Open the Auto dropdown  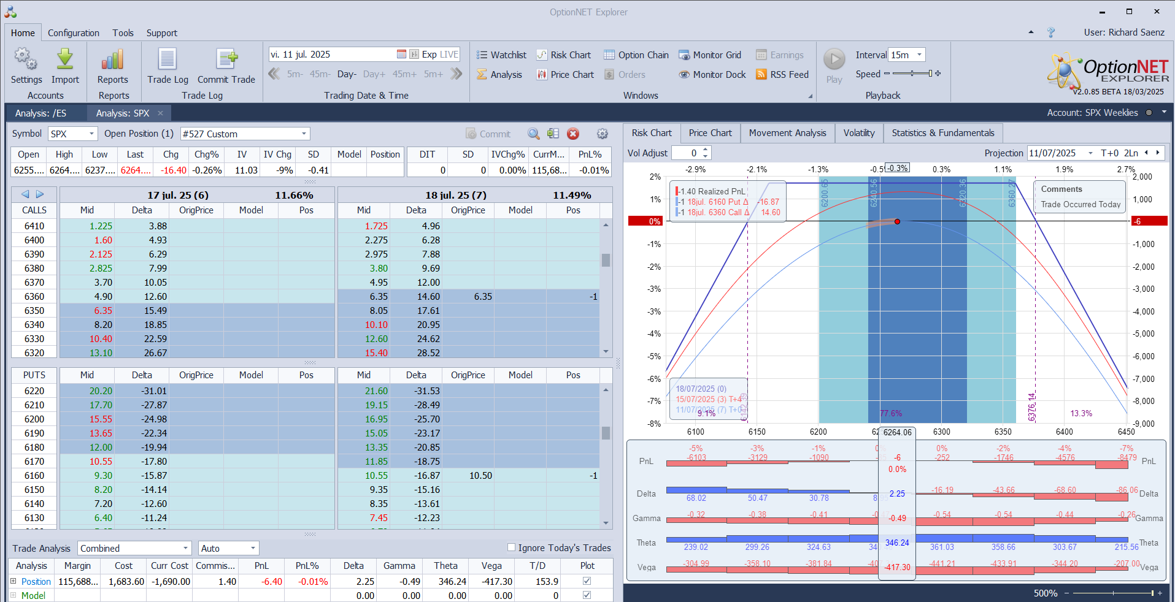coord(253,548)
